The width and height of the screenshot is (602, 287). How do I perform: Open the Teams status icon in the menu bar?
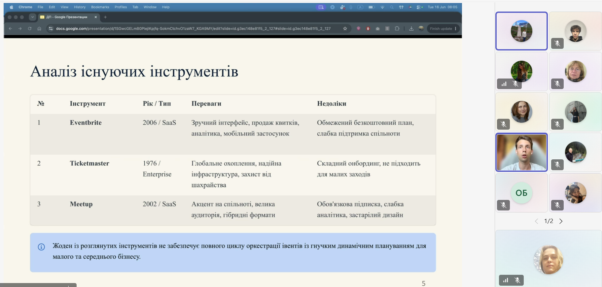[x=342, y=7]
